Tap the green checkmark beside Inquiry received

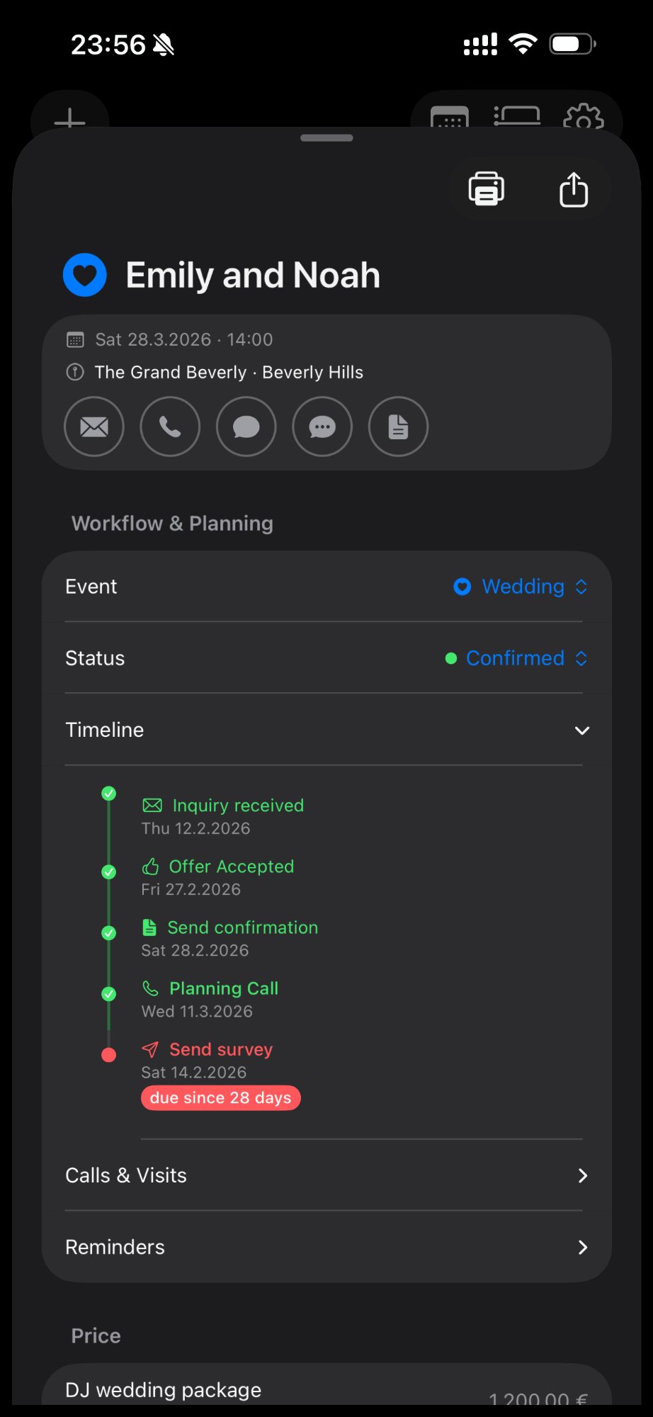[x=108, y=794]
